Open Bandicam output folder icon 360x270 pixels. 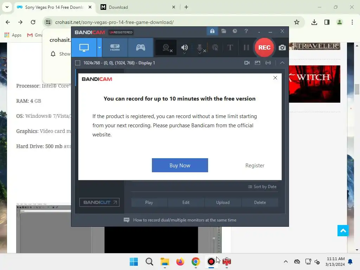coord(224,31)
